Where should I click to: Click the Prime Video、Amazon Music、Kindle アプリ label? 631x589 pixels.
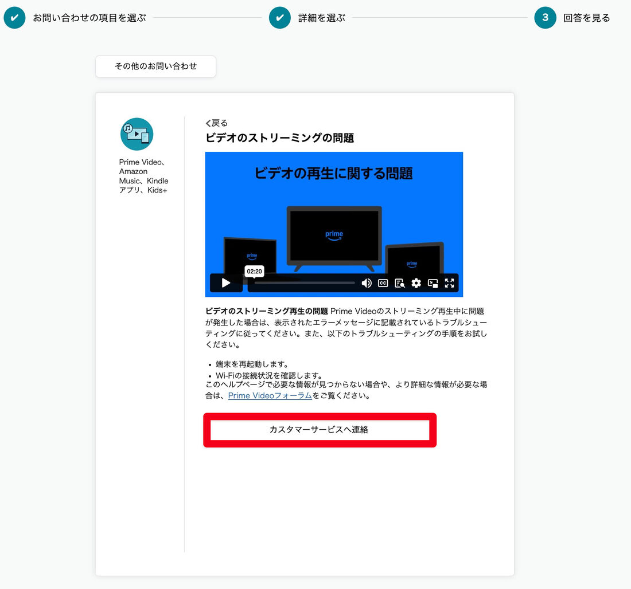[143, 176]
